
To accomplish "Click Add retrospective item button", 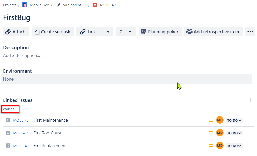I will click(x=213, y=31).
